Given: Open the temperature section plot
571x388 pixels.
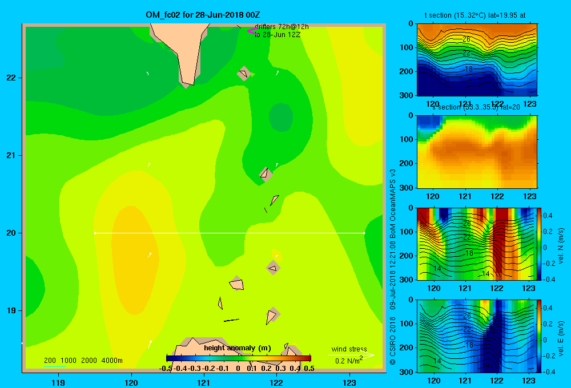Looking at the screenshot, I should (477, 60).
